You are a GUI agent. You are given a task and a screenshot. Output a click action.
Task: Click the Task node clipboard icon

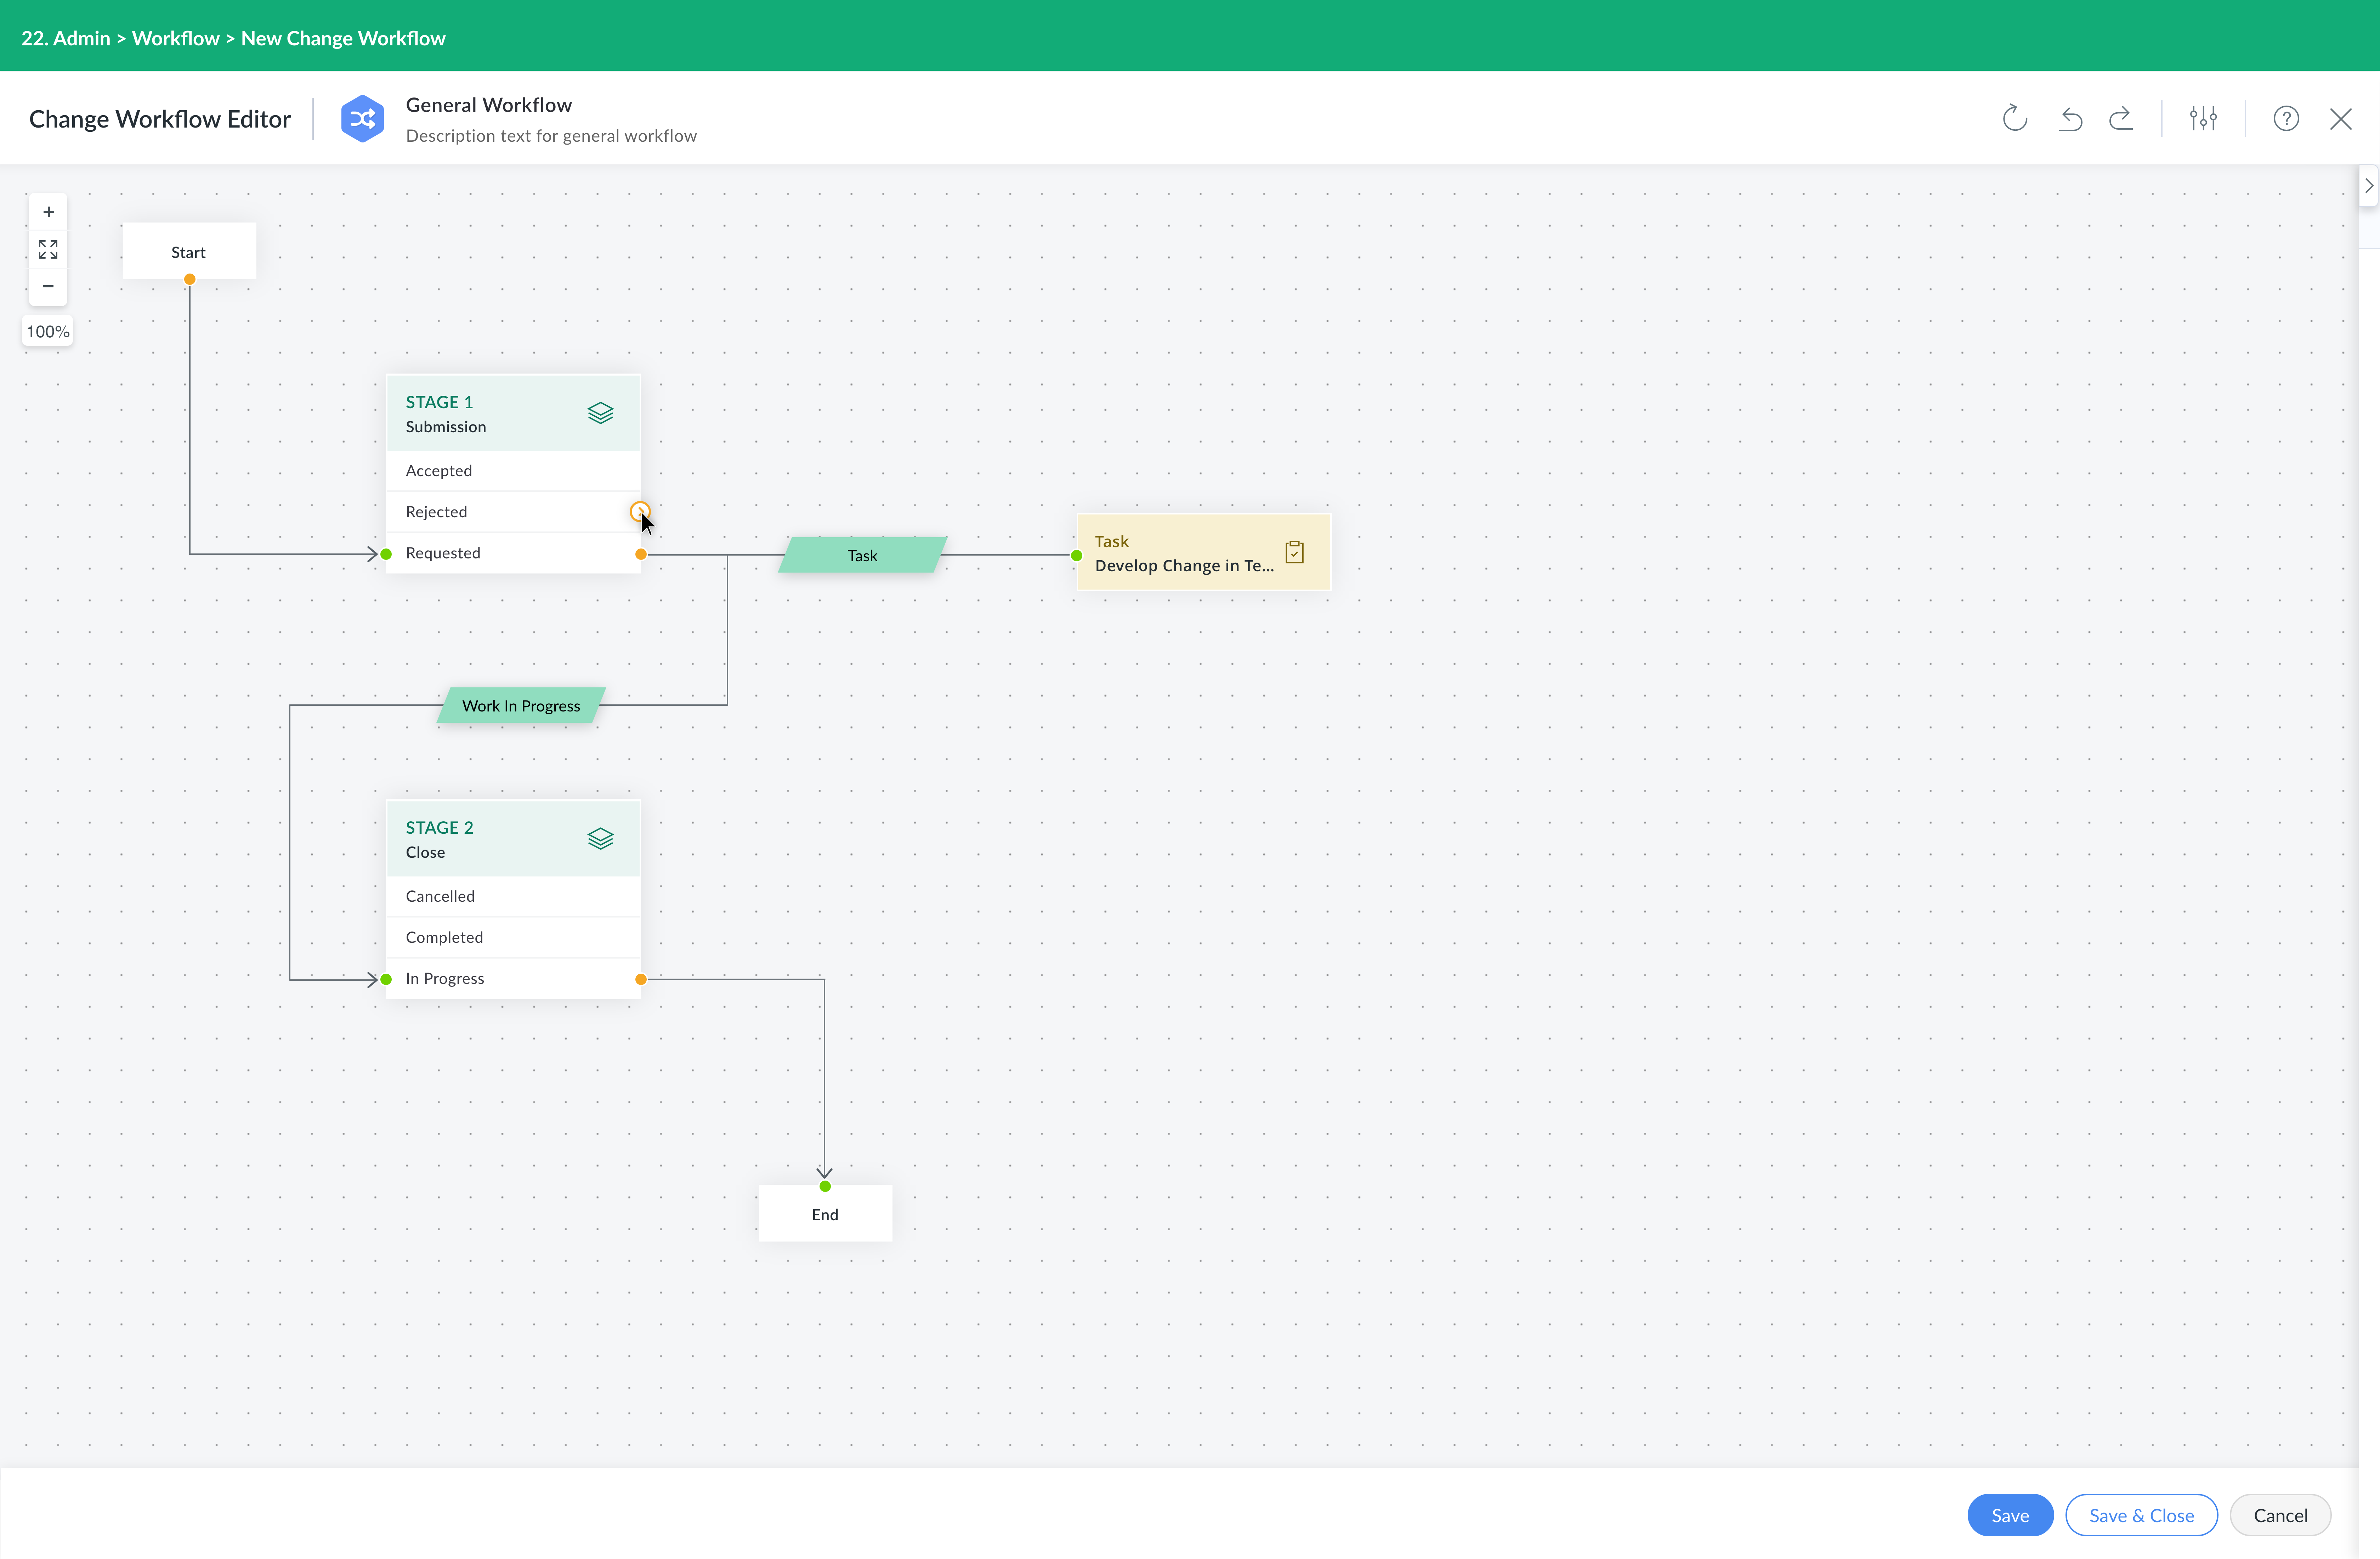tap(1294, 552)
